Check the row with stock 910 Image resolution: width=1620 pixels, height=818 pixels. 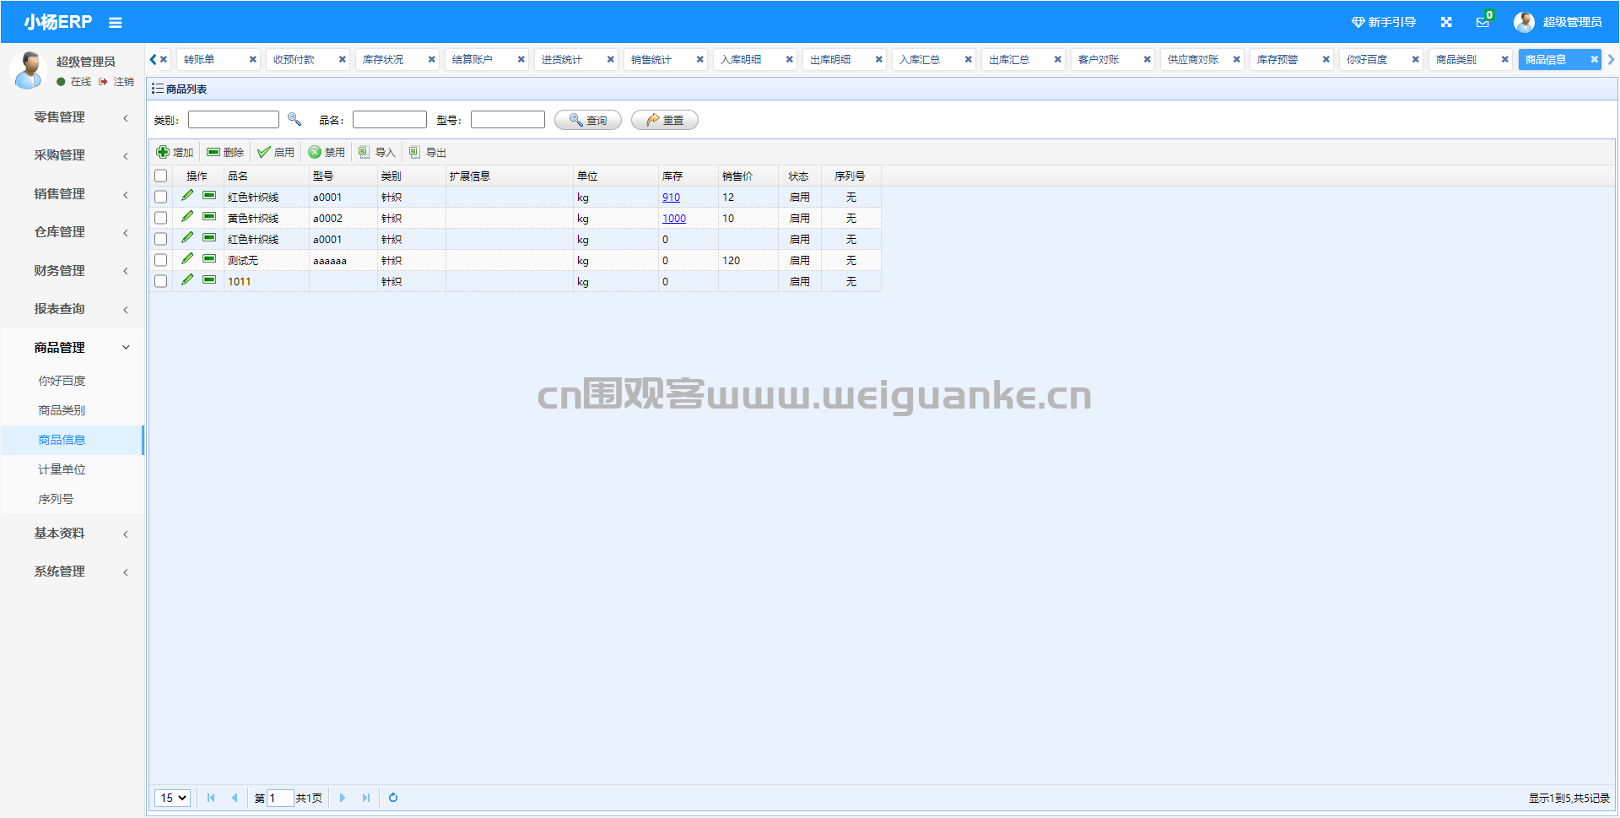coord(160,197)
